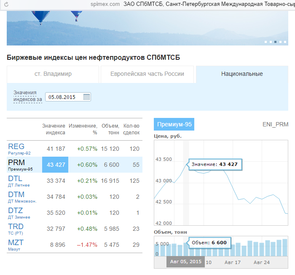Select the Национальные tab
The image size is (295, 275).
coord(242,74)
